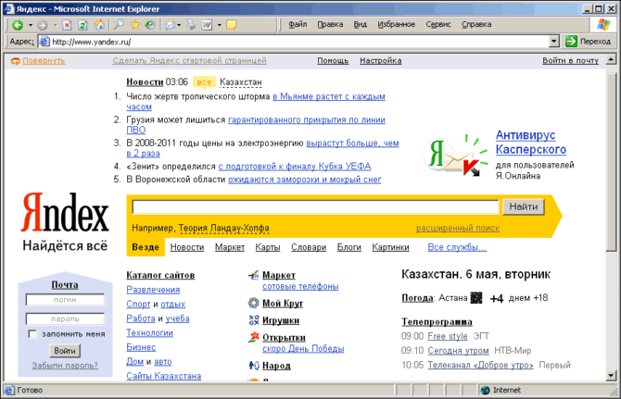The width and height of the screenshot is (621, 399).
Task: Click the Kaspersky antivirus banner image
Action: (x=455, y=155)
